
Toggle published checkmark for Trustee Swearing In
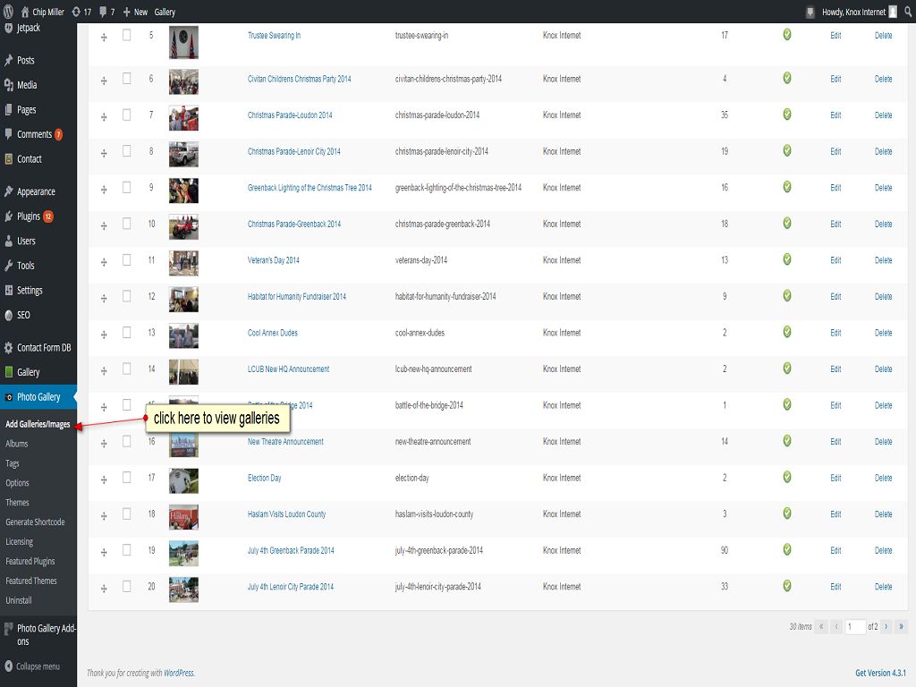787,35
